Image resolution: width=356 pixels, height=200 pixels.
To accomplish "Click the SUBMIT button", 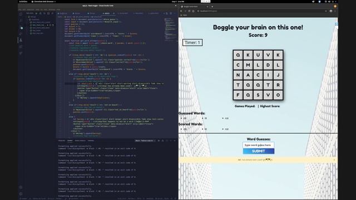I will point(259,151).
